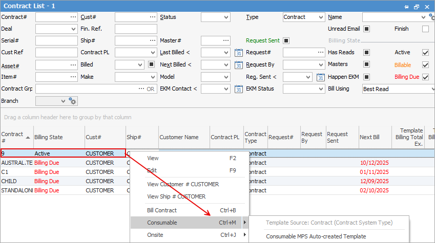Open Request# lookup ellipsis
Viewport: 435px width, 243px height.
click(x=321, y=52)
